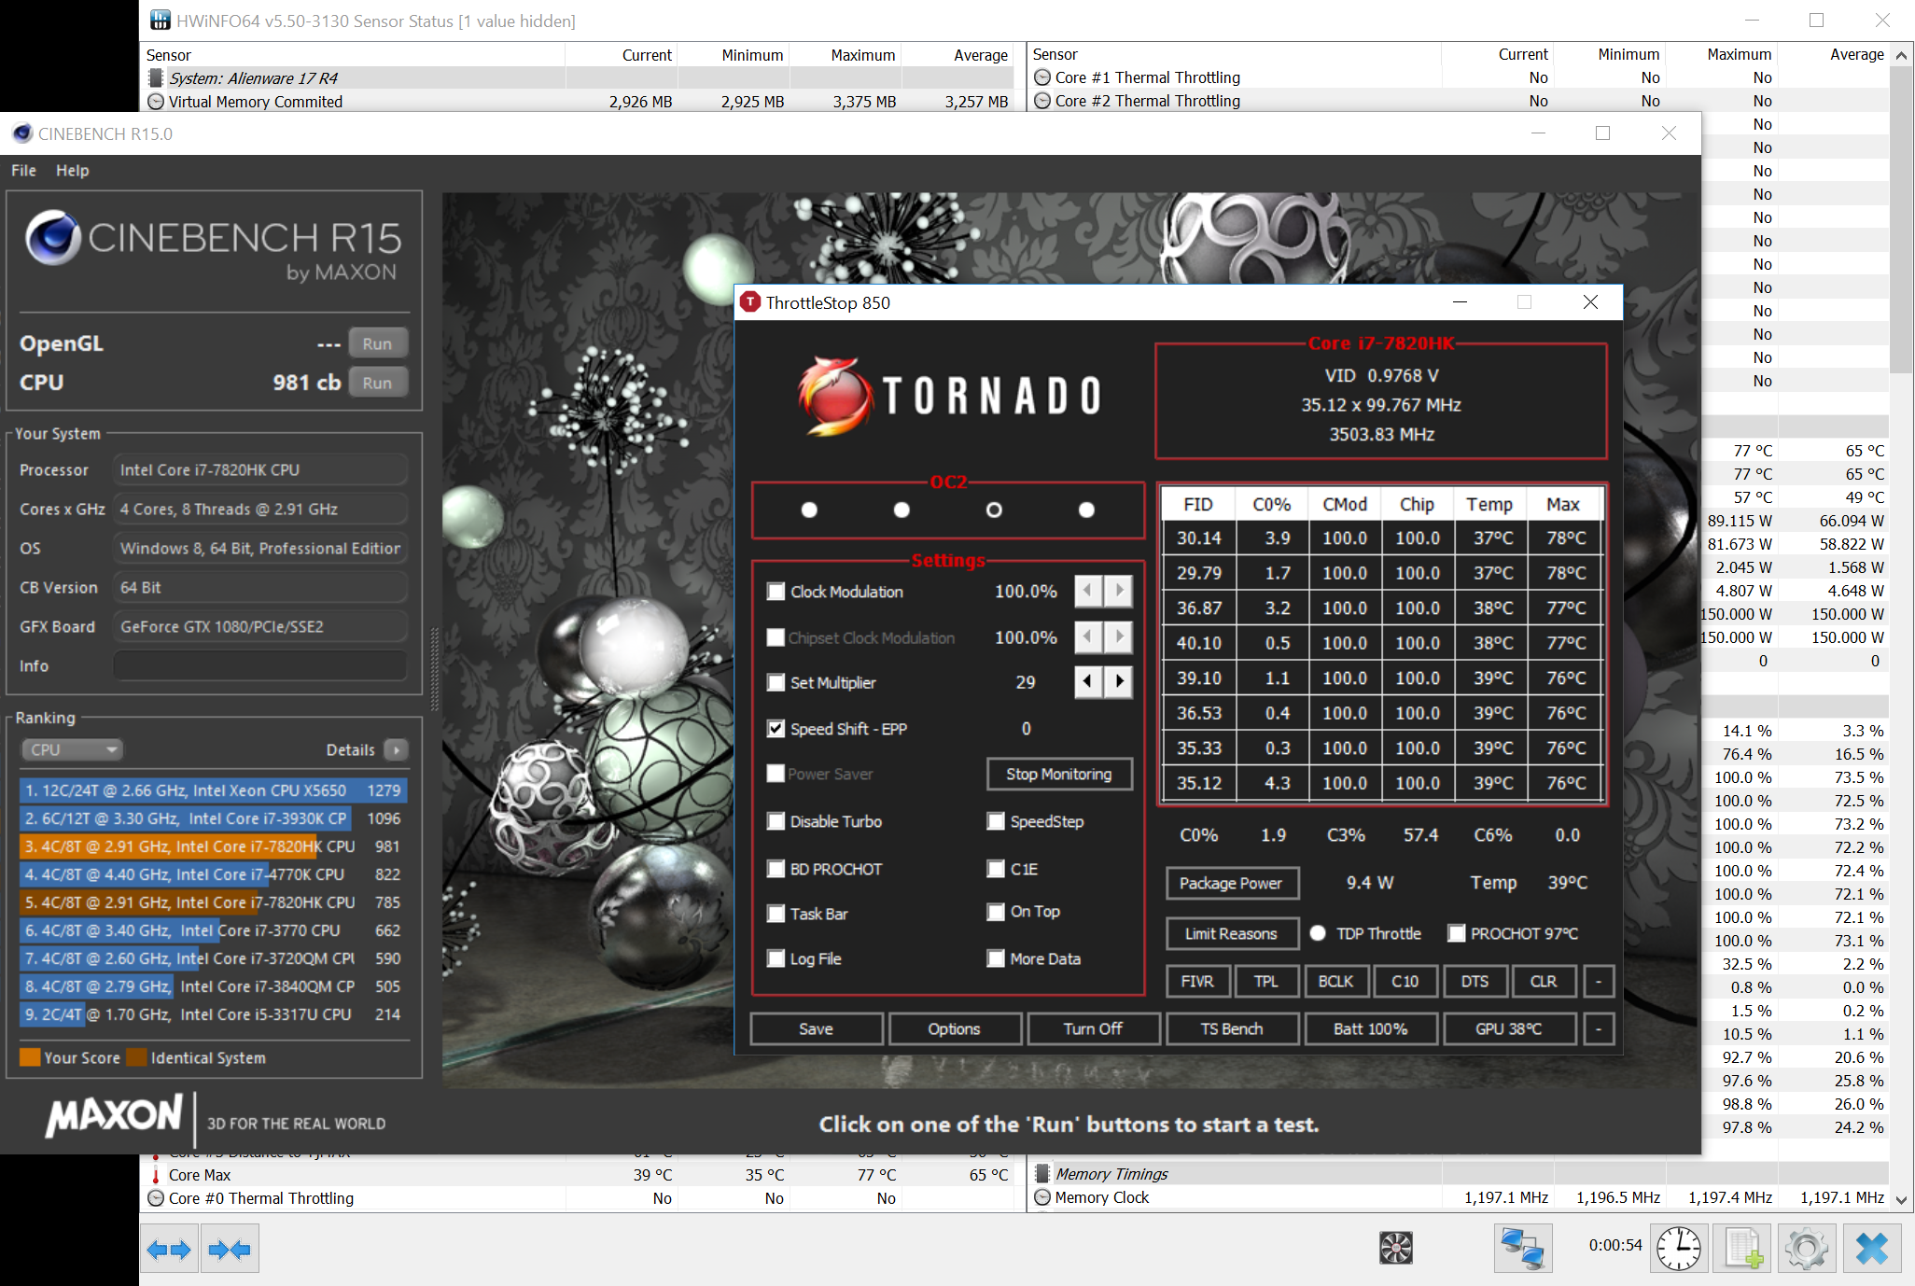1915x1286 pixels.
Task: Click HWiNFO collapse columns arrows icon
Action: coord(231,1249)
